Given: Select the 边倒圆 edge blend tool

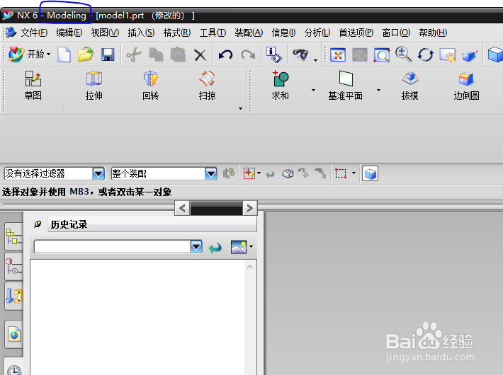Looking at the screenshot, I should pos(466,86).
